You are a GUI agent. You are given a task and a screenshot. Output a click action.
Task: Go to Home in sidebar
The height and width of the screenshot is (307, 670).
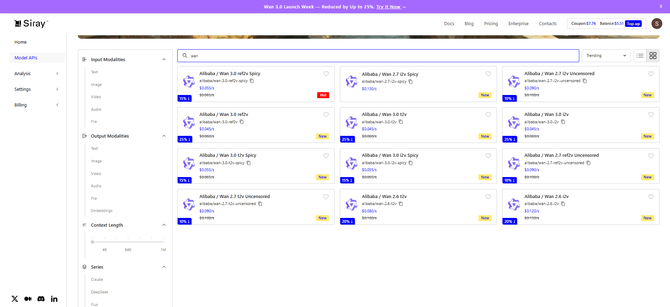[x=21, y=42]
